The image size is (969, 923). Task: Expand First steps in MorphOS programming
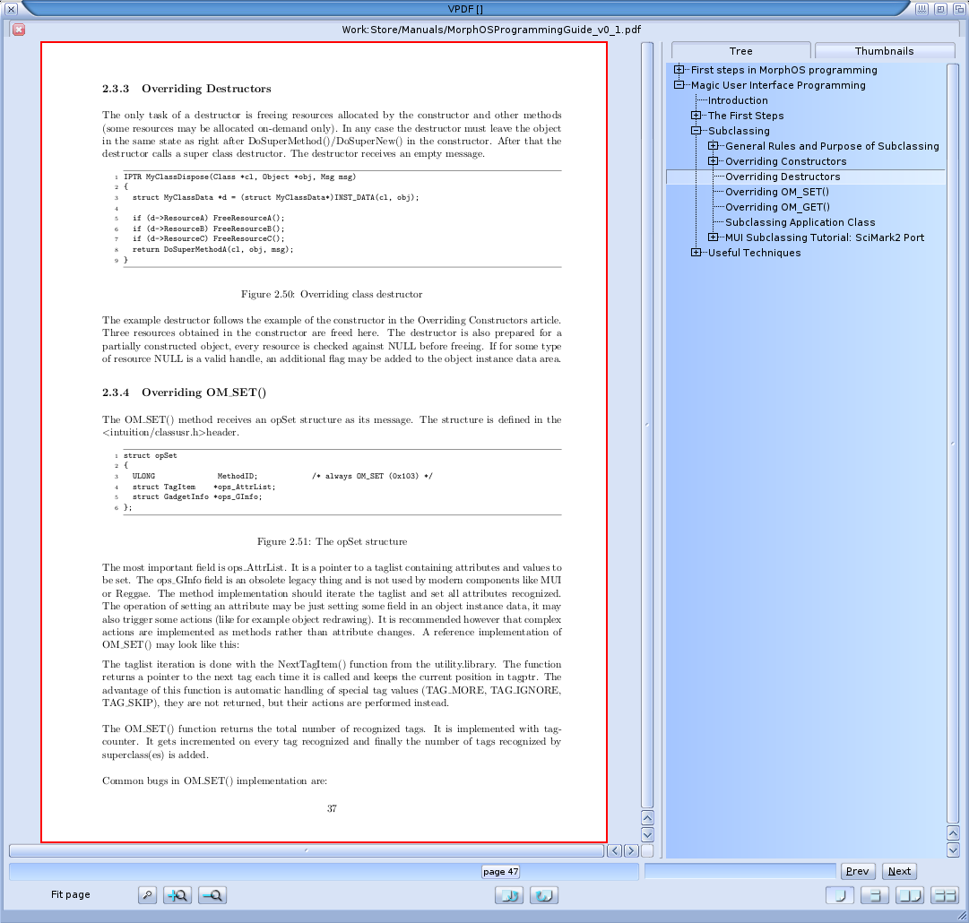pyautogui.click(x=679, y=70)
